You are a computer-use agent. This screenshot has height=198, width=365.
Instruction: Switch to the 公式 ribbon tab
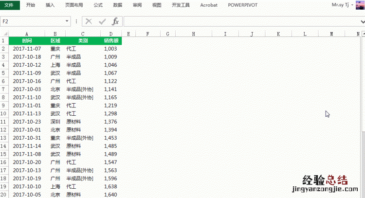[x=98, y=5]
